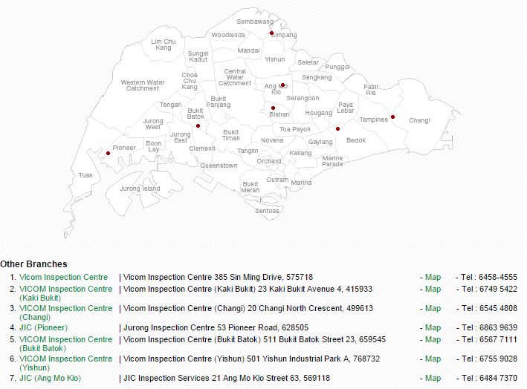
Task: Click the Sembawang label on the map
Action: coord(255,22)
